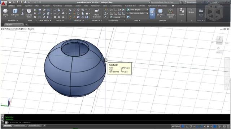Click the customization menu icon in status bar
The image size is (231, 129).
pos(228,126)
